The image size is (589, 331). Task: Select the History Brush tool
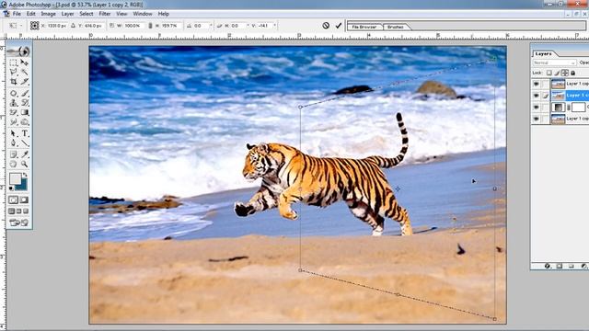(25, 102)
